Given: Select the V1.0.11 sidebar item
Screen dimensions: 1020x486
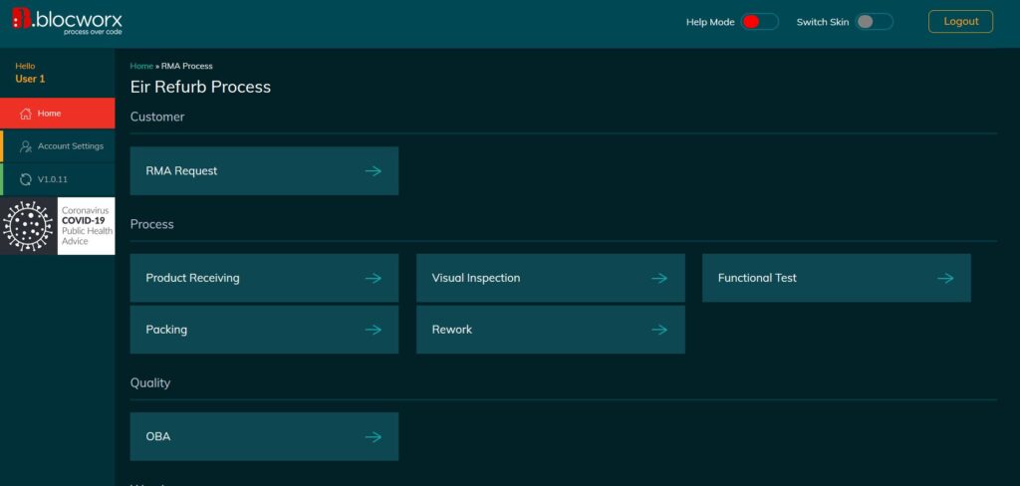Looking at the screenshot, I should pyautogui.click(x=57, y=179).
